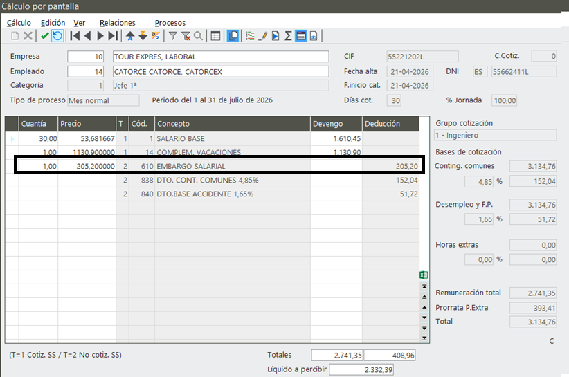The height and width of the screenshot is (377, 569).
Task: Click page down arrow in grid
Action: coord(424,328)
